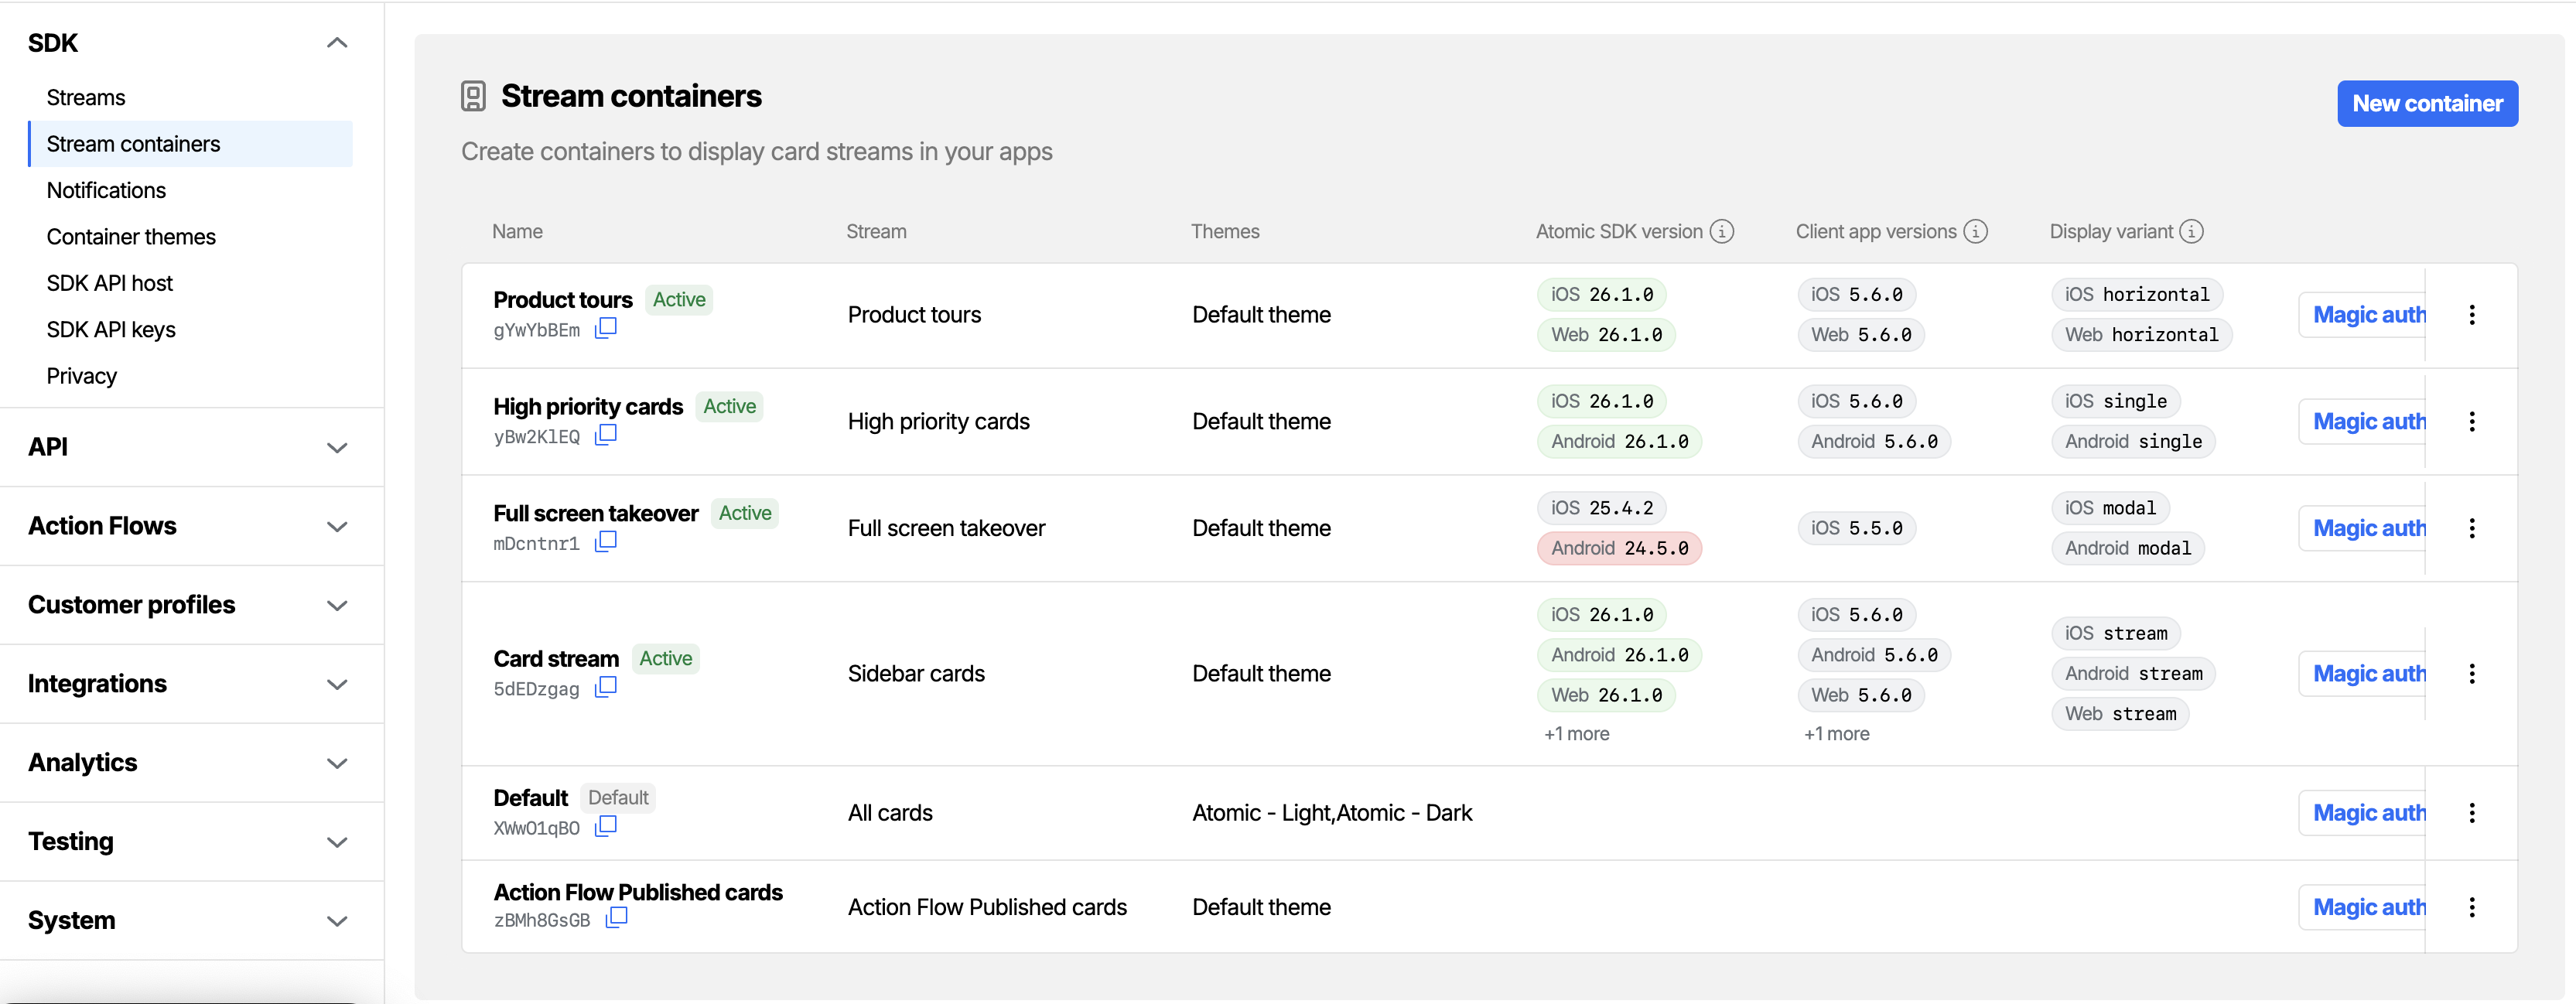Show +1 more client app versions for Card stream
The height and width of the screenshot is (1004, 2576).
(x=1837, y=734)
